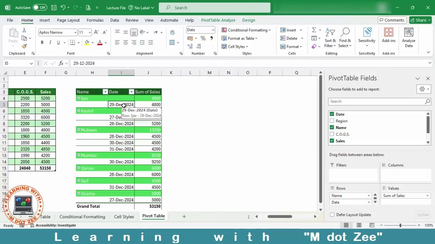The height and width of the screenshot is (244, 435).
Task: Open the Name Box dropdown arrow
Action: pyautogui.click(x=31, y=63)
